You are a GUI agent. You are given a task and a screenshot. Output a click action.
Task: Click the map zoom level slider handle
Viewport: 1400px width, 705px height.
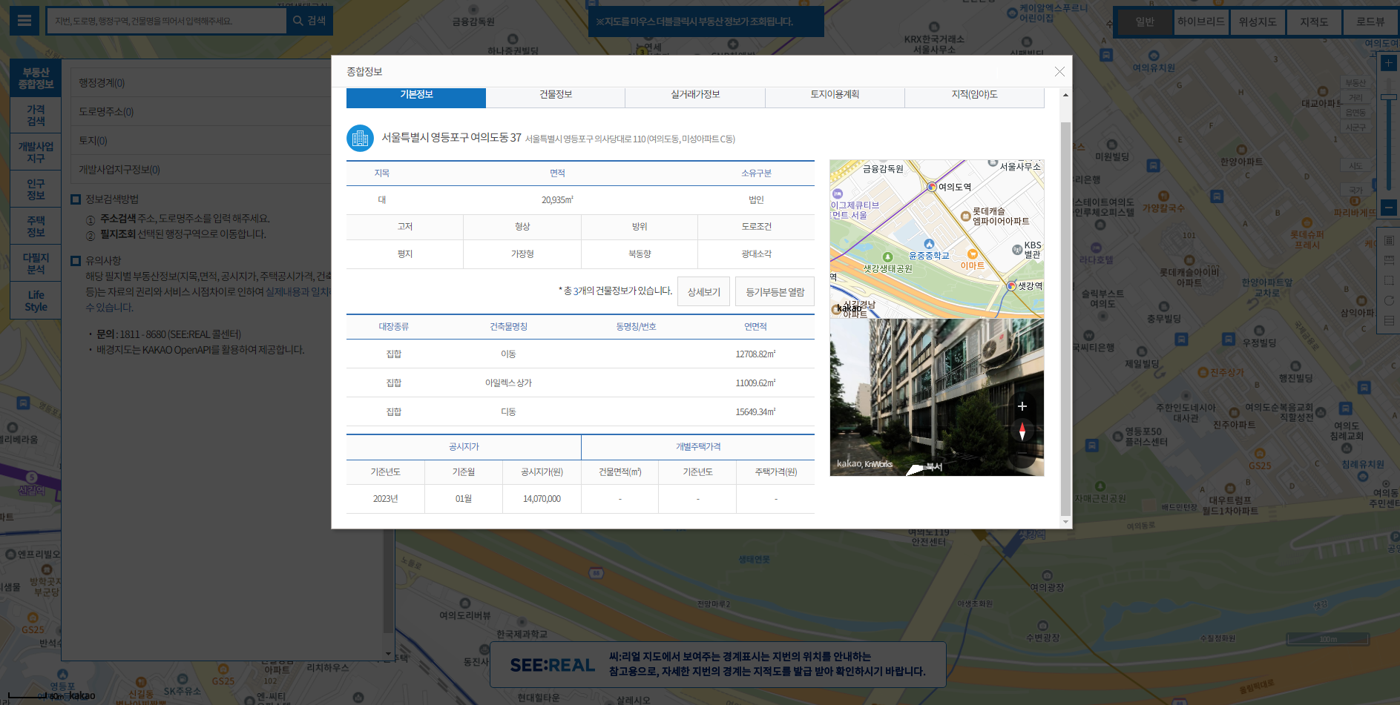1389,97
